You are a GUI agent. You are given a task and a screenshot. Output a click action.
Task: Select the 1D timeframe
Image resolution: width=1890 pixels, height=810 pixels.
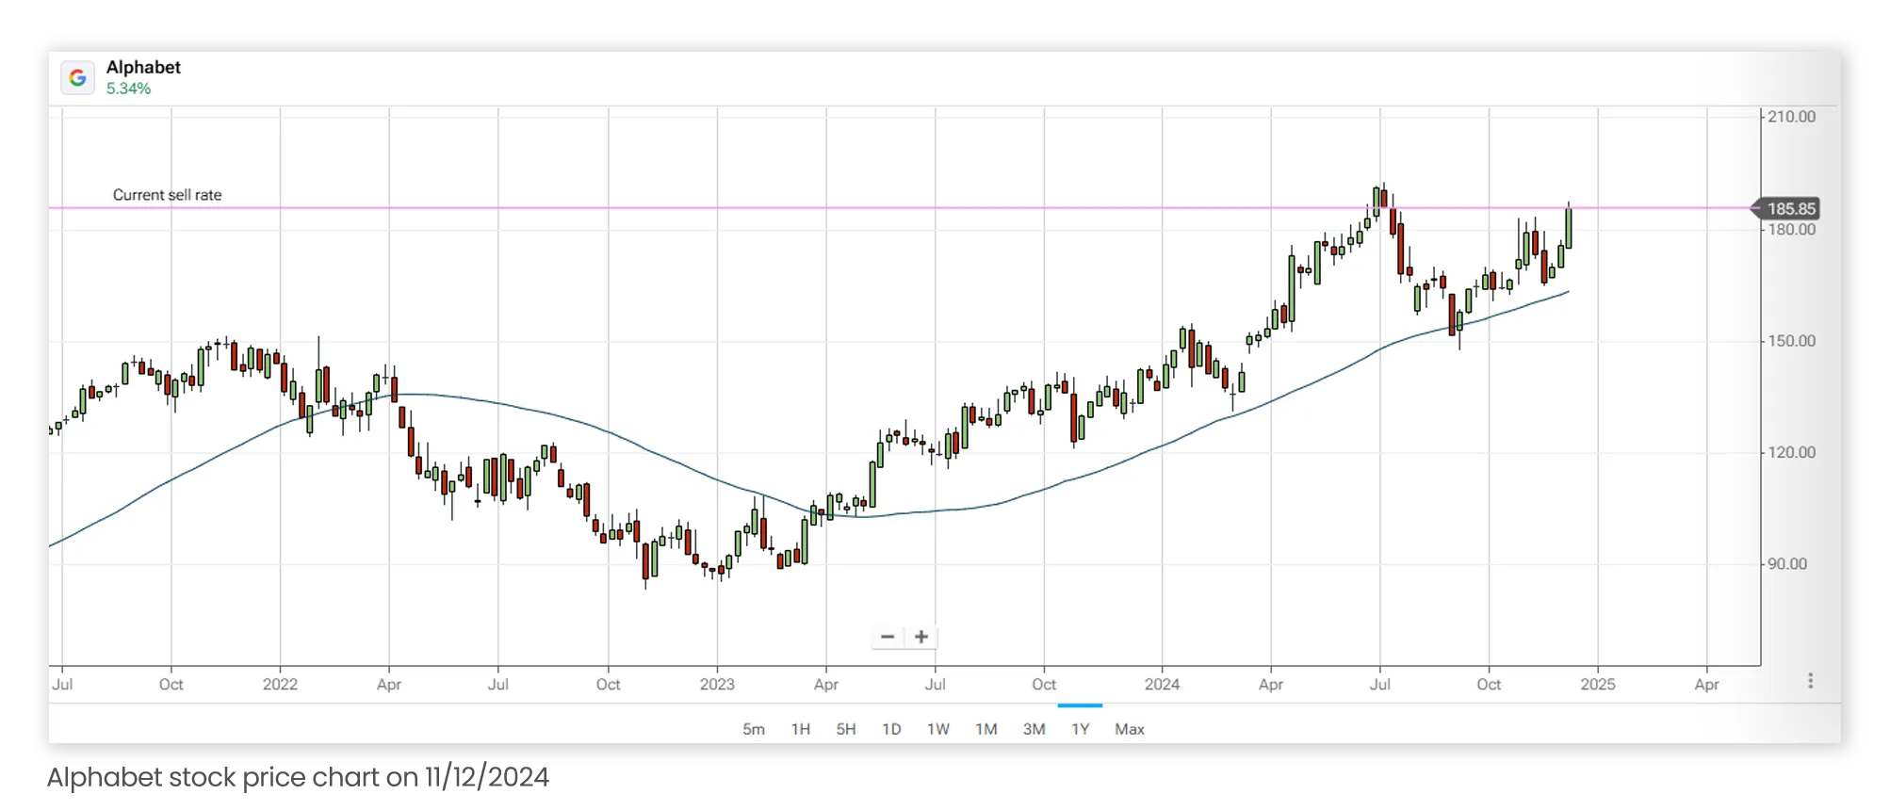point(891,729)
